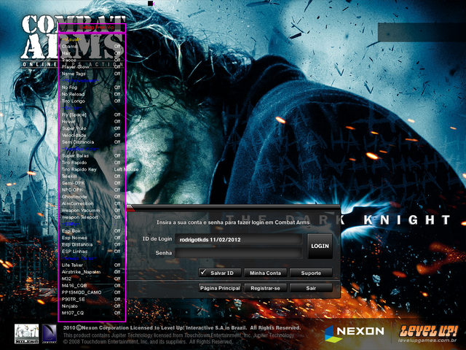
Task: Select the P90TR_SE weapon row
Action: [x=92, y=300]
